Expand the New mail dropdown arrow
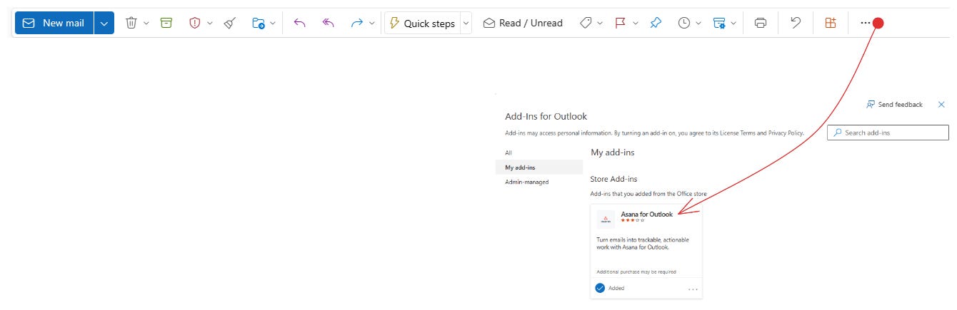The image size is (957, 310). click(104, 23)
